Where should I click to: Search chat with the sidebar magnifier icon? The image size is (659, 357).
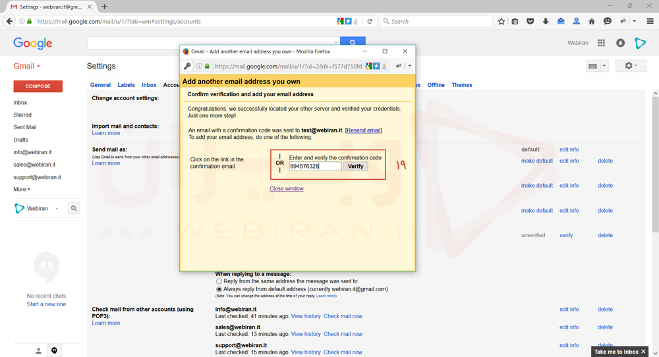[74, 208]
